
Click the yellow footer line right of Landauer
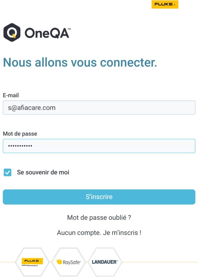click(x=160, y=262)
